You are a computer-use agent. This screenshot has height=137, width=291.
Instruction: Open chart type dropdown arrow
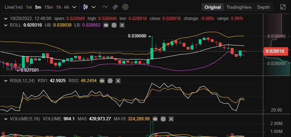point(93,7)
